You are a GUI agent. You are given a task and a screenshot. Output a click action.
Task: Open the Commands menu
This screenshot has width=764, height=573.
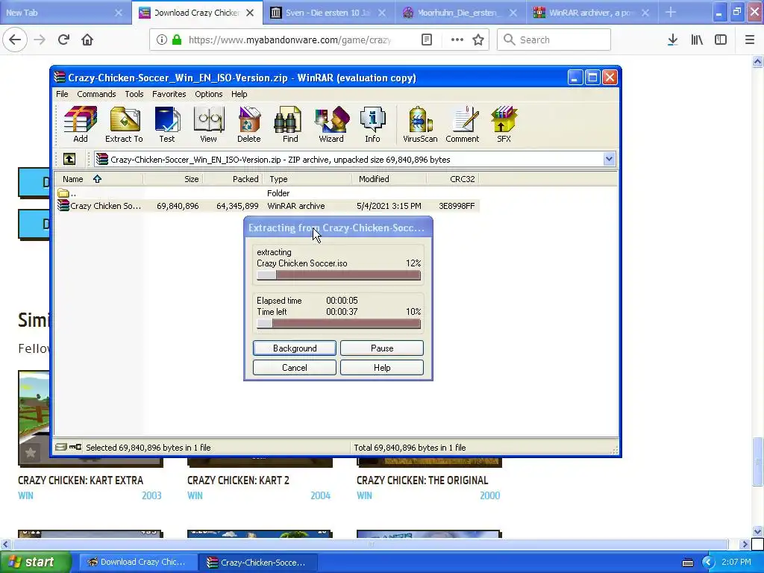[x=96, y=94]
